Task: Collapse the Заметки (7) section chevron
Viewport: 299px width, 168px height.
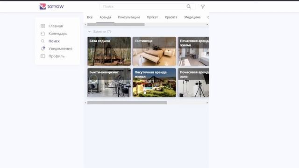Action: click(89, 31)
